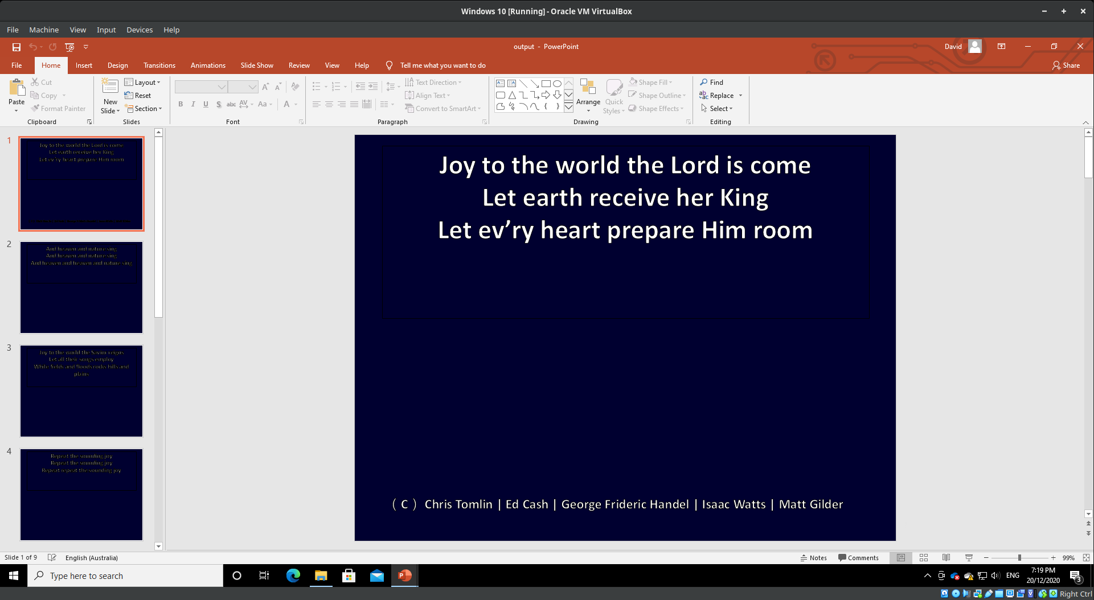This screenshot has height=600, width=1094.
Task: Increase list indent level icon
Action: pyautogui.click(x=373, y=87)
